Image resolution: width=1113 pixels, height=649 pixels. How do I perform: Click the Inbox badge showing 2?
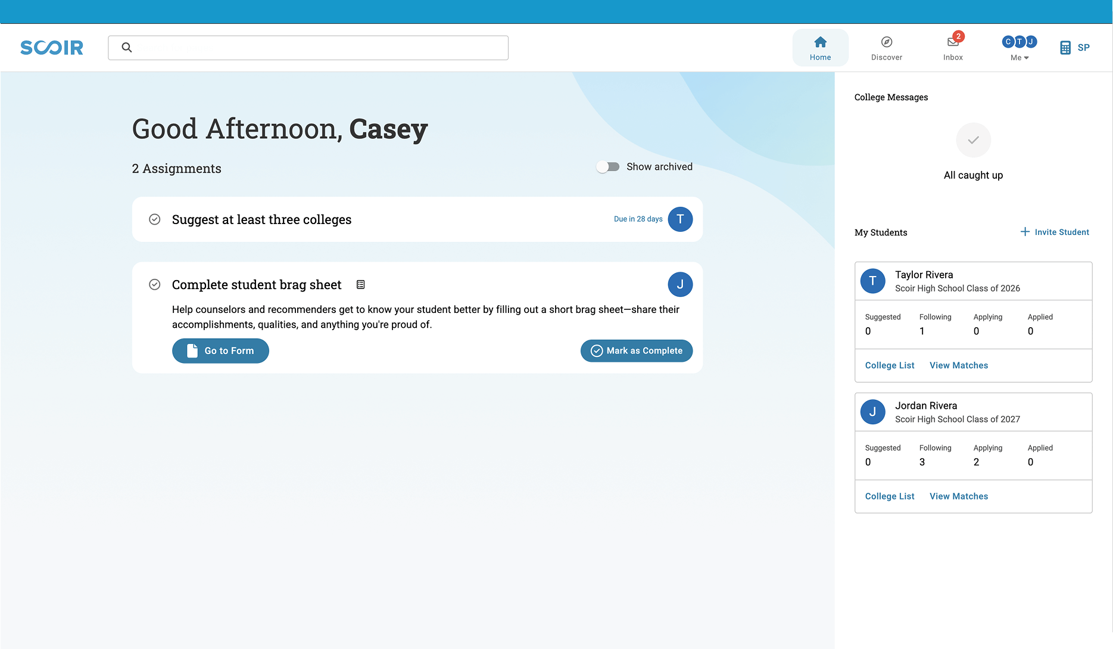(958, 36)
